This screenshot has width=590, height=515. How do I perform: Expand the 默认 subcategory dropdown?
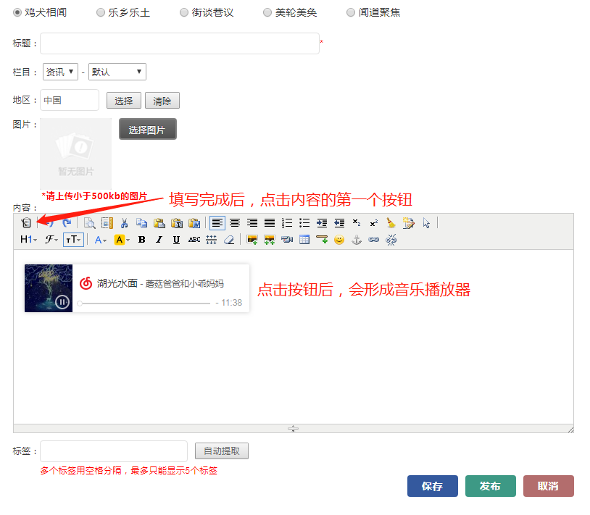coord(117,72)
